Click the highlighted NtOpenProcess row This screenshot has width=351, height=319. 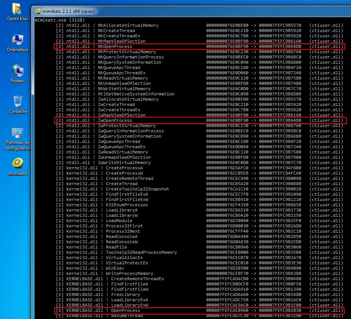tap(199, 46)
